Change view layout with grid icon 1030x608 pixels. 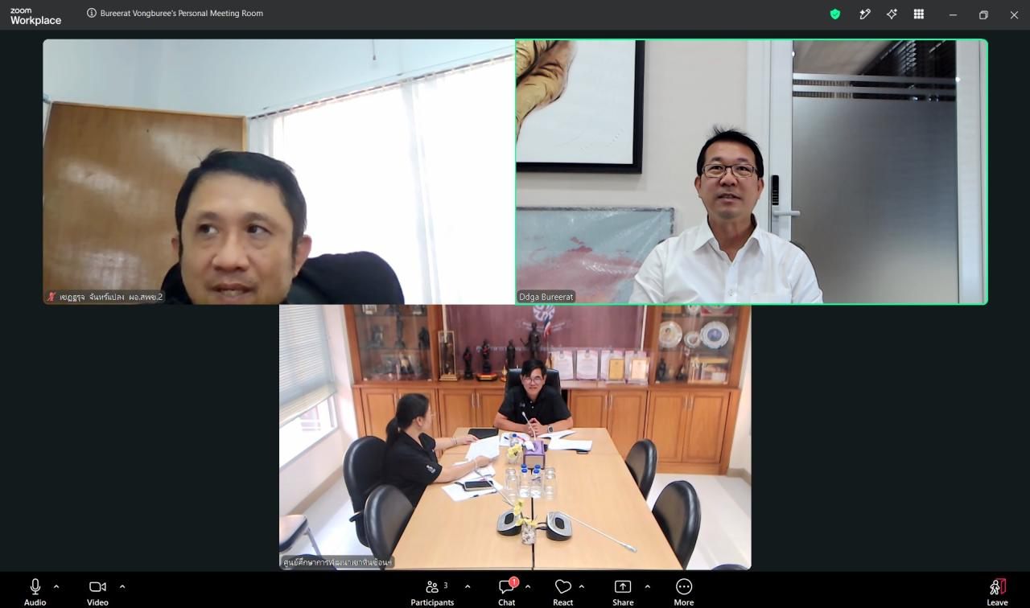(x=919, y=14)
